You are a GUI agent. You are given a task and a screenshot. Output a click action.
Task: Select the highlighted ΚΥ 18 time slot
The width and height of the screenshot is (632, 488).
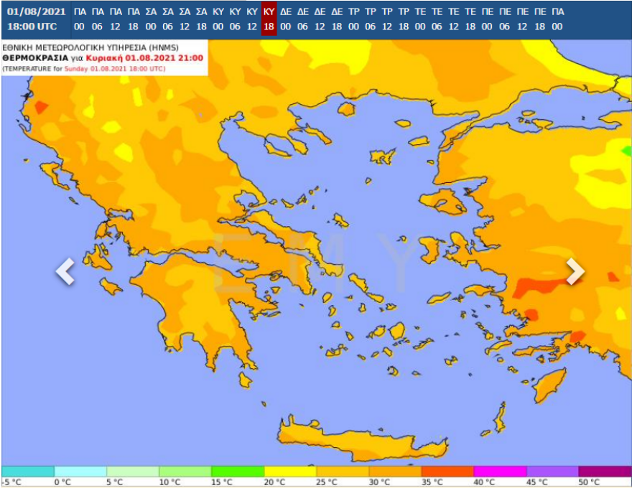[269, 19]
